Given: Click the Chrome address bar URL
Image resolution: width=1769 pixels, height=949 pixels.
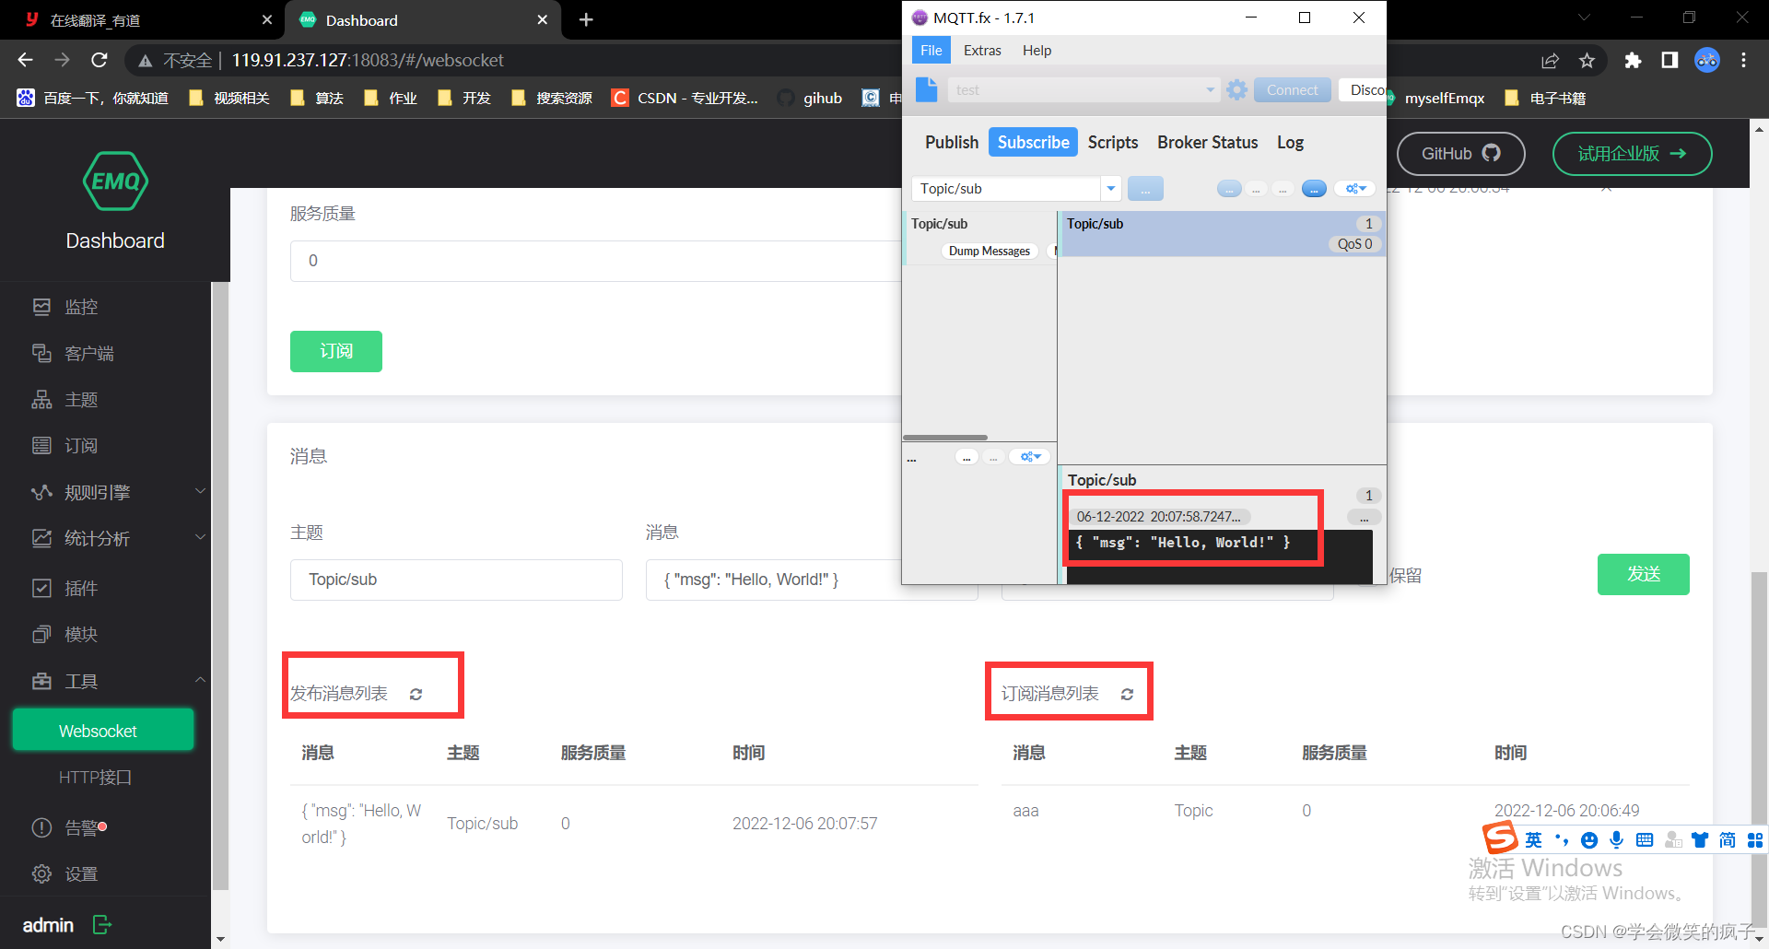Looking at the screenshot, I should tap(368, 60).
